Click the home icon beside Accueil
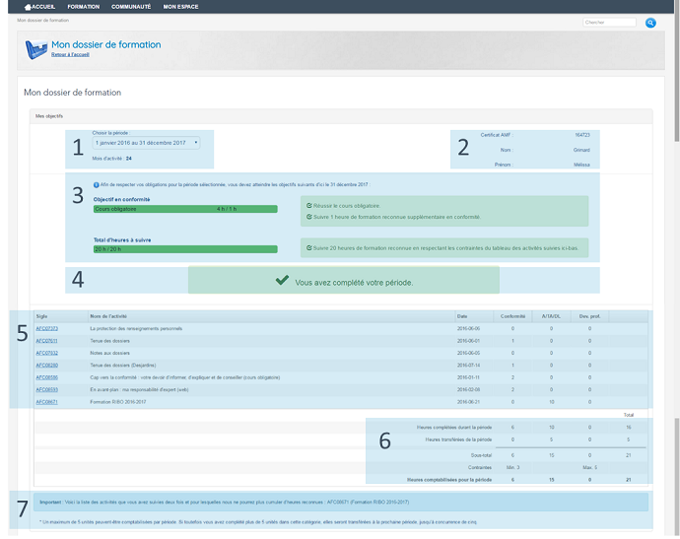 (x=28, y=7)
